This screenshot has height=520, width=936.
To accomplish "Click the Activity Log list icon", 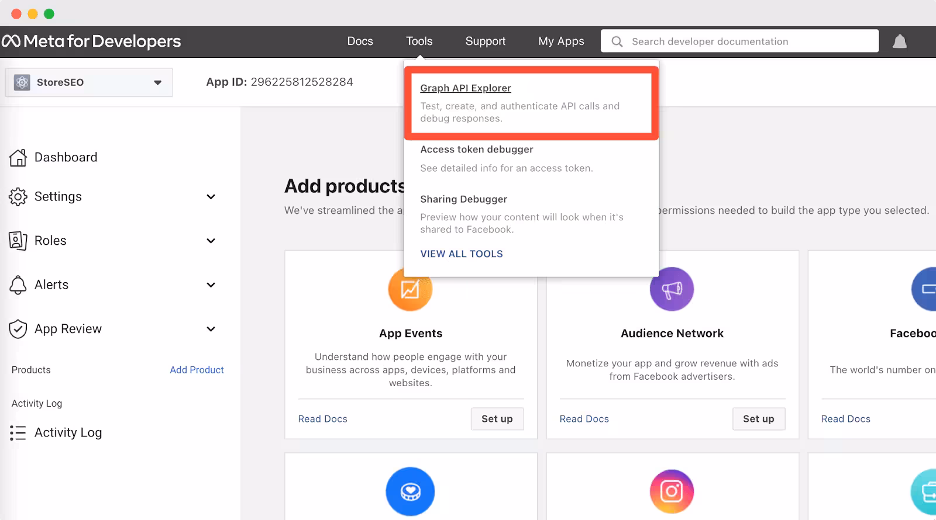I will pyautogui.click(x=18, y=432).
